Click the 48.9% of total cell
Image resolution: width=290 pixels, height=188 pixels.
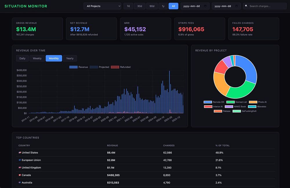pyautogui.click(x=219, y=153)
